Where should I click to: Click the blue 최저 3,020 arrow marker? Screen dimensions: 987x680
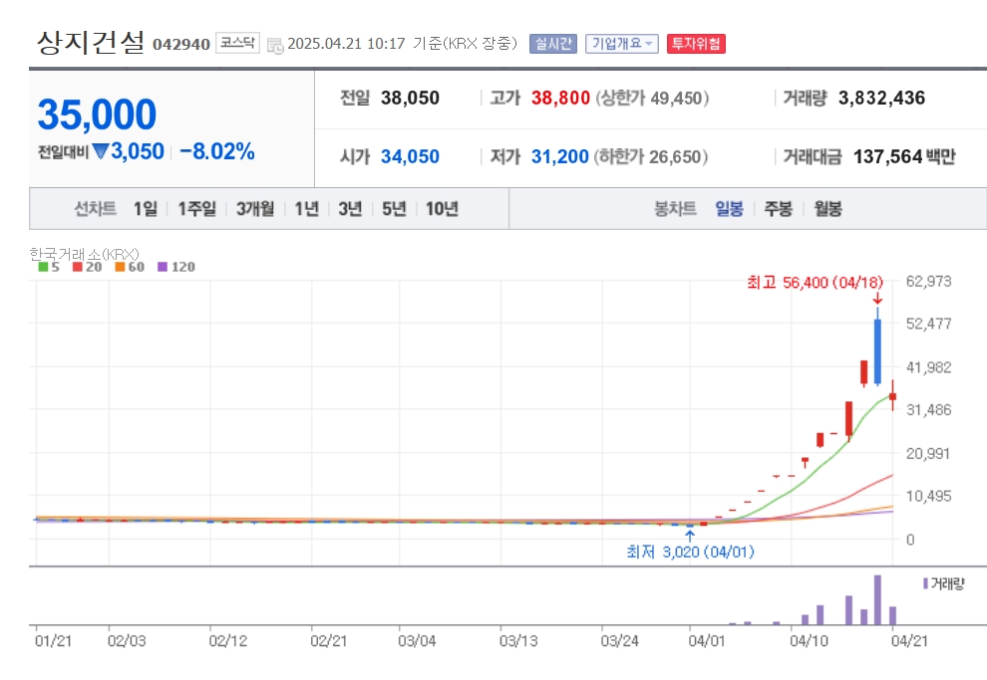(x=690, y=536)
